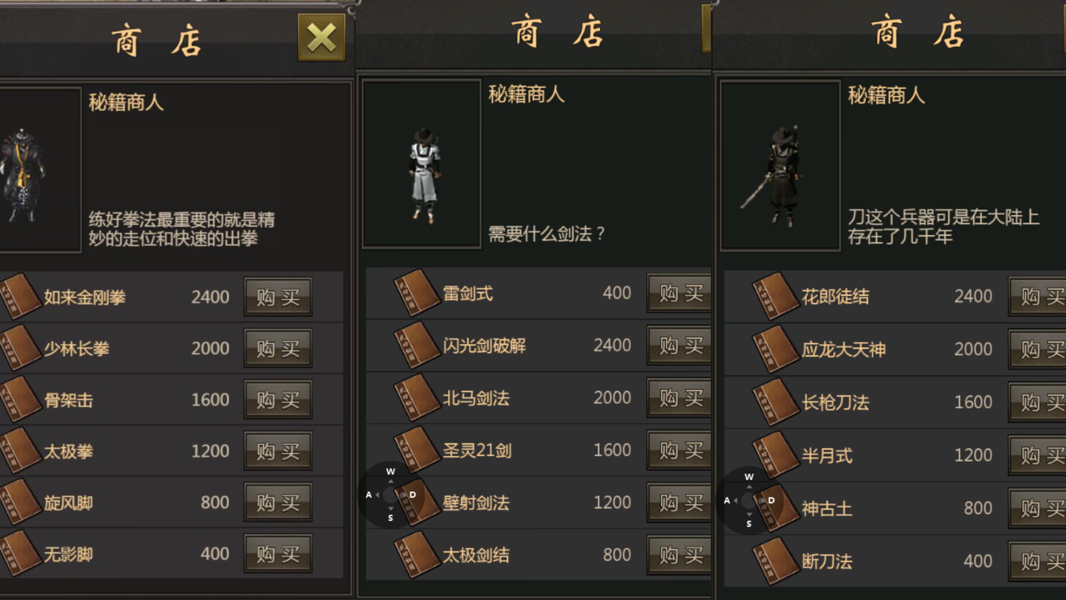1066x600 pixels.
Task: Click the 长枪刀法 book icon
Action: click(x=776, y=402)
